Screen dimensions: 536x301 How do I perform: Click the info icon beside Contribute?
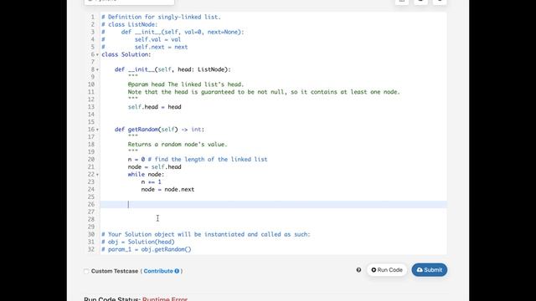177,271
